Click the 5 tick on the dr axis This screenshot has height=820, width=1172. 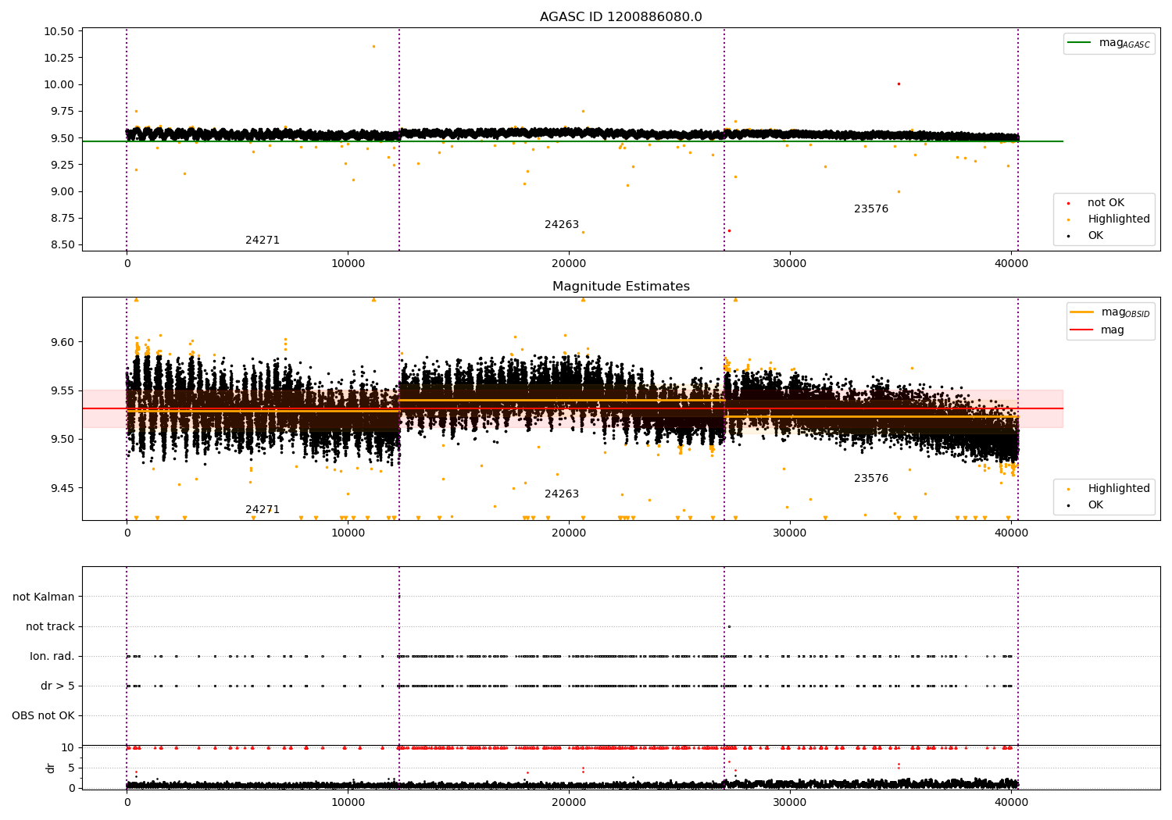(71, 768)
